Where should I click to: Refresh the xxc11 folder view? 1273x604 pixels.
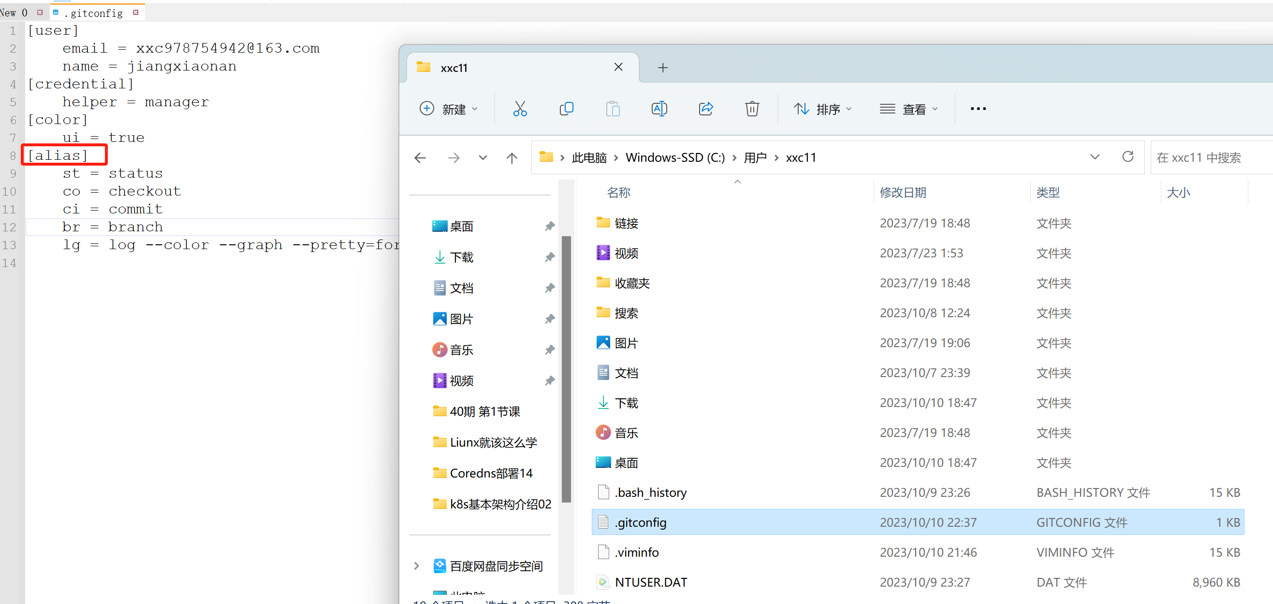pos(1127,157)
